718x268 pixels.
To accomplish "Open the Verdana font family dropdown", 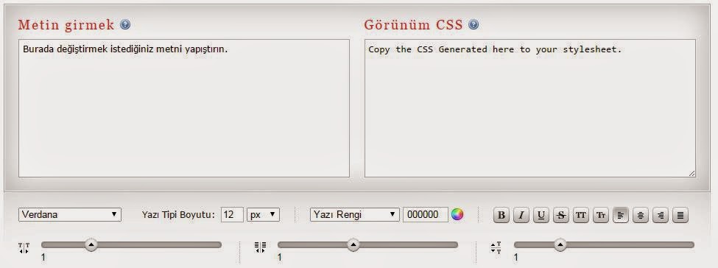I will (x=70, y=214).
